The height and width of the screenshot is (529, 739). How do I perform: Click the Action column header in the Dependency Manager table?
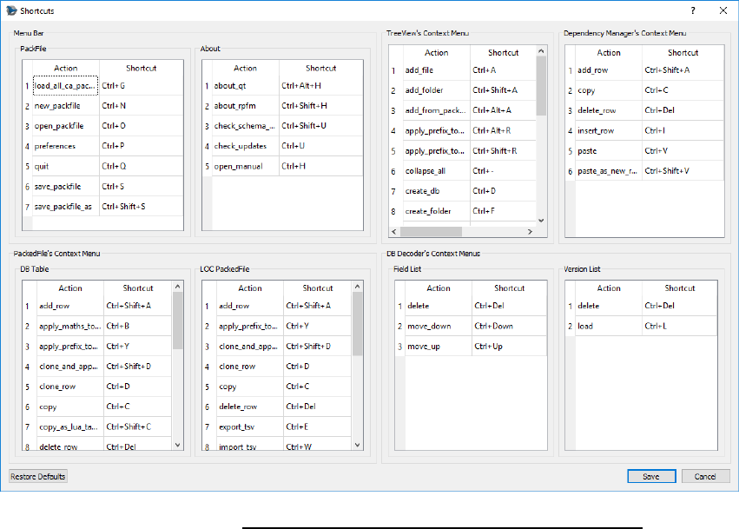point(609,53)
